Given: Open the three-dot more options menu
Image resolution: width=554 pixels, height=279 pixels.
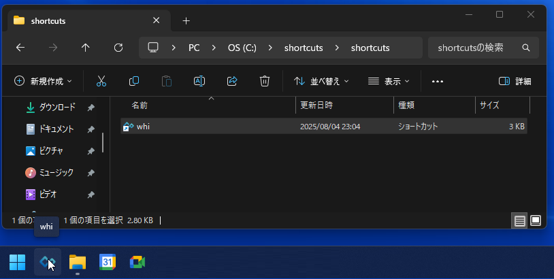Looking at the screenshot, I should (x=438, y=81).
